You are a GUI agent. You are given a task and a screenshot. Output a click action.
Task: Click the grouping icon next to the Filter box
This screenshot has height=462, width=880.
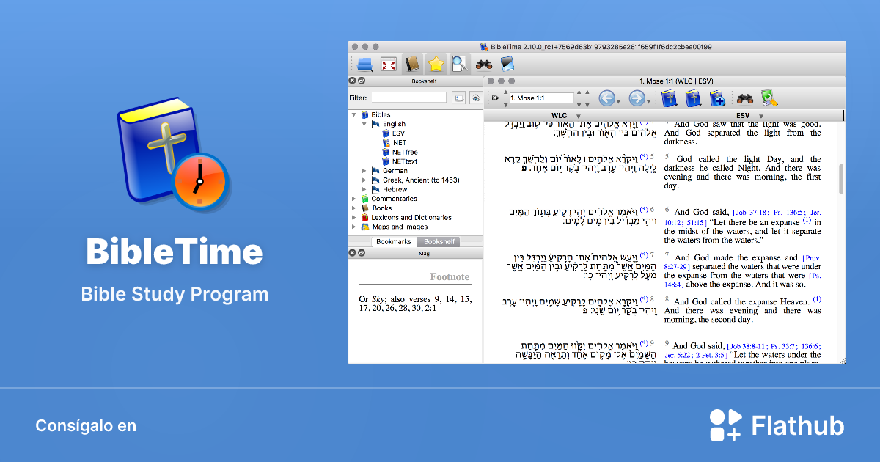point(460,96)
